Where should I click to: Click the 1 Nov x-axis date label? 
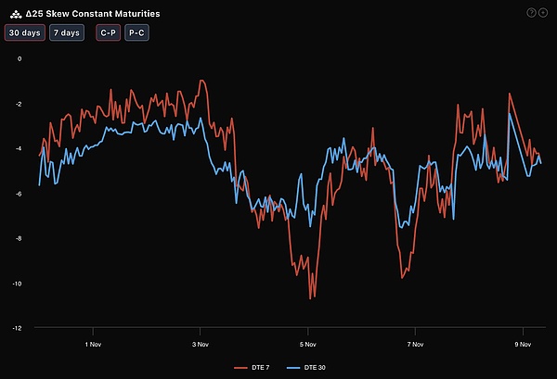tap(92, 343)
